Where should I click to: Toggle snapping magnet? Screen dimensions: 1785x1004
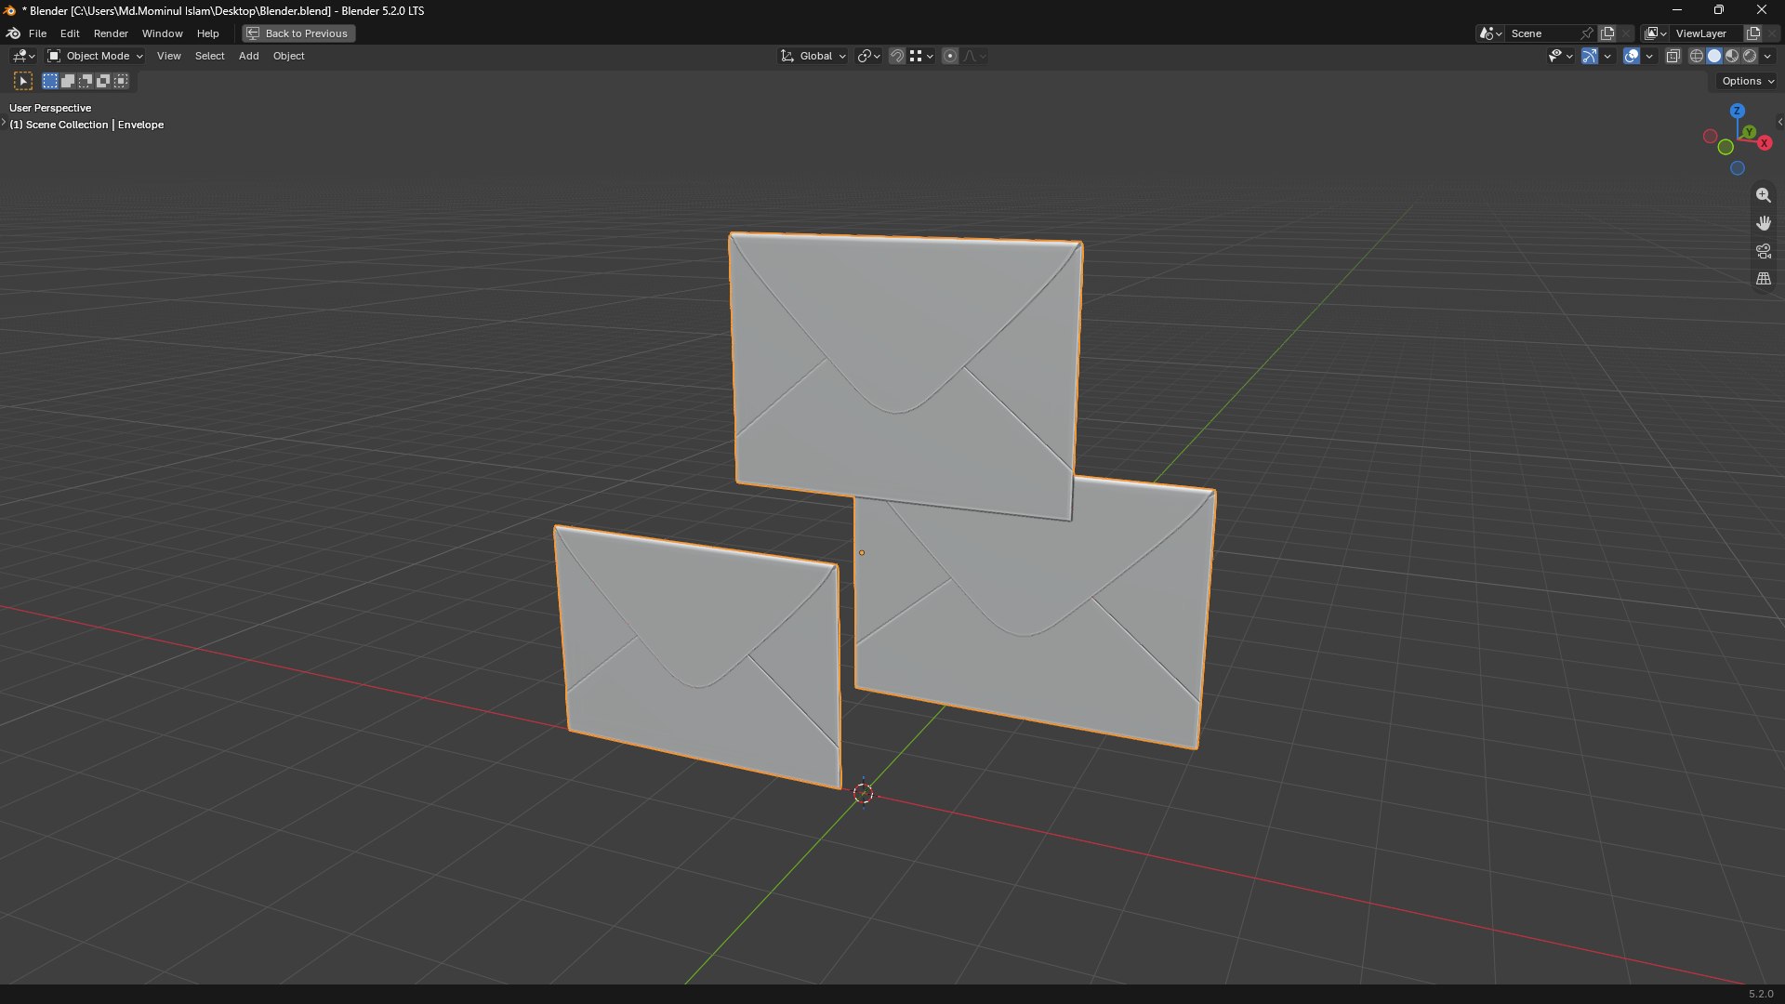[x=896, y=56]
